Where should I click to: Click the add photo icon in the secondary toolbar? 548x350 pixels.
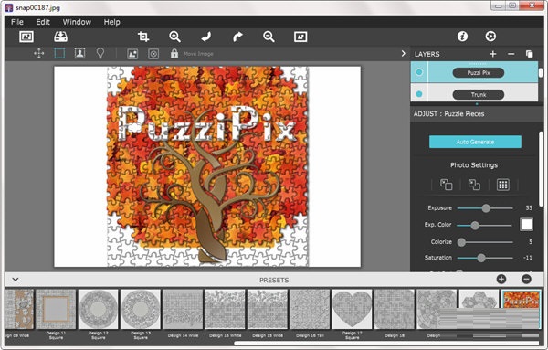[x=132, y=54]
